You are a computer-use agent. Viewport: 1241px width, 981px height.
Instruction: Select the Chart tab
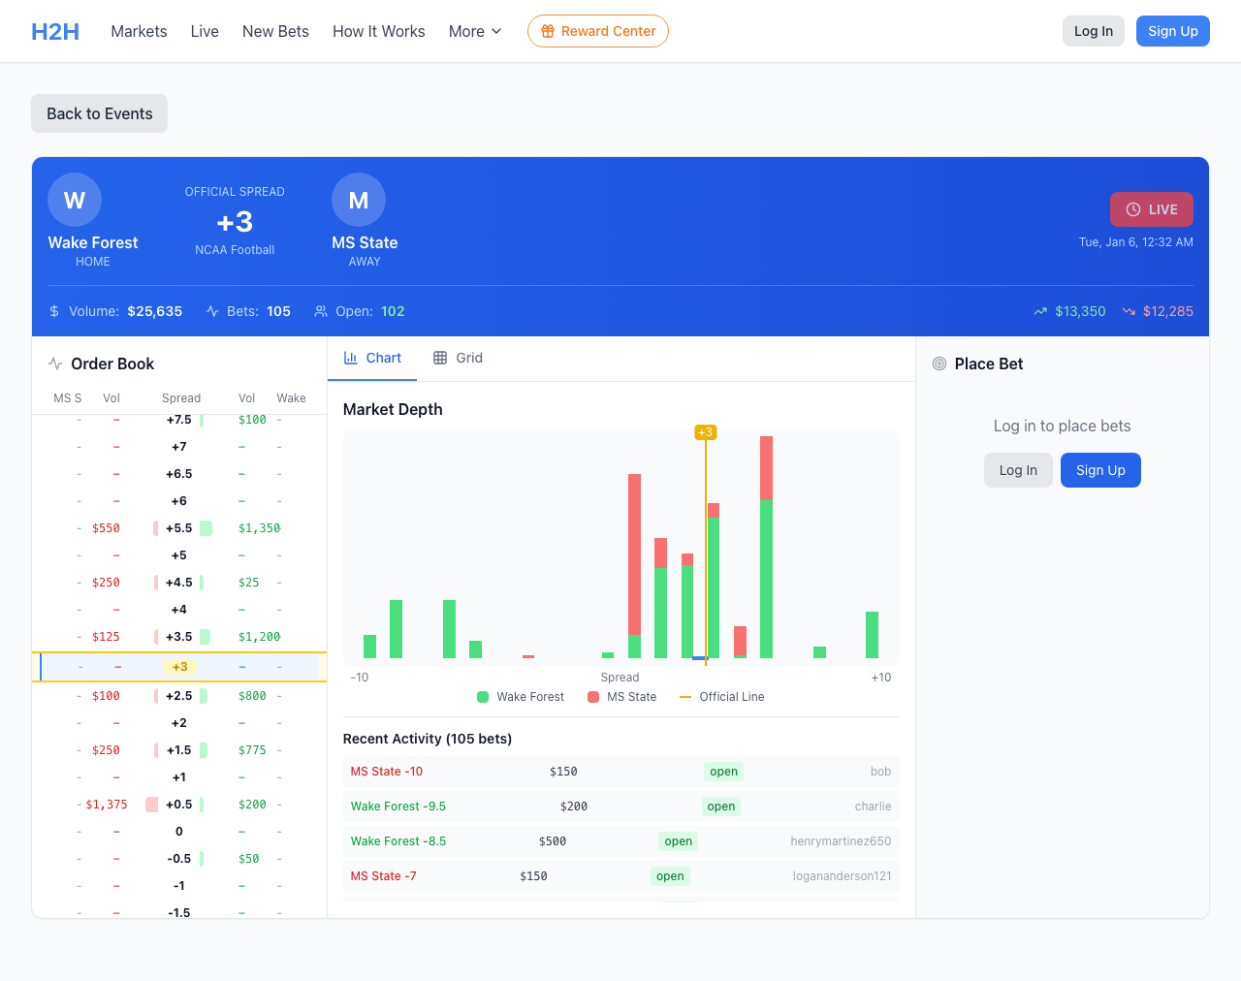pos(372,358)
